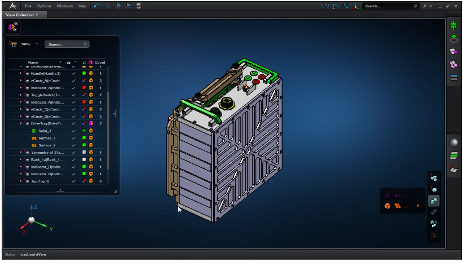
Task: Click the pink mesh cluster icon in right sidebar
Action: click(454, 64)
